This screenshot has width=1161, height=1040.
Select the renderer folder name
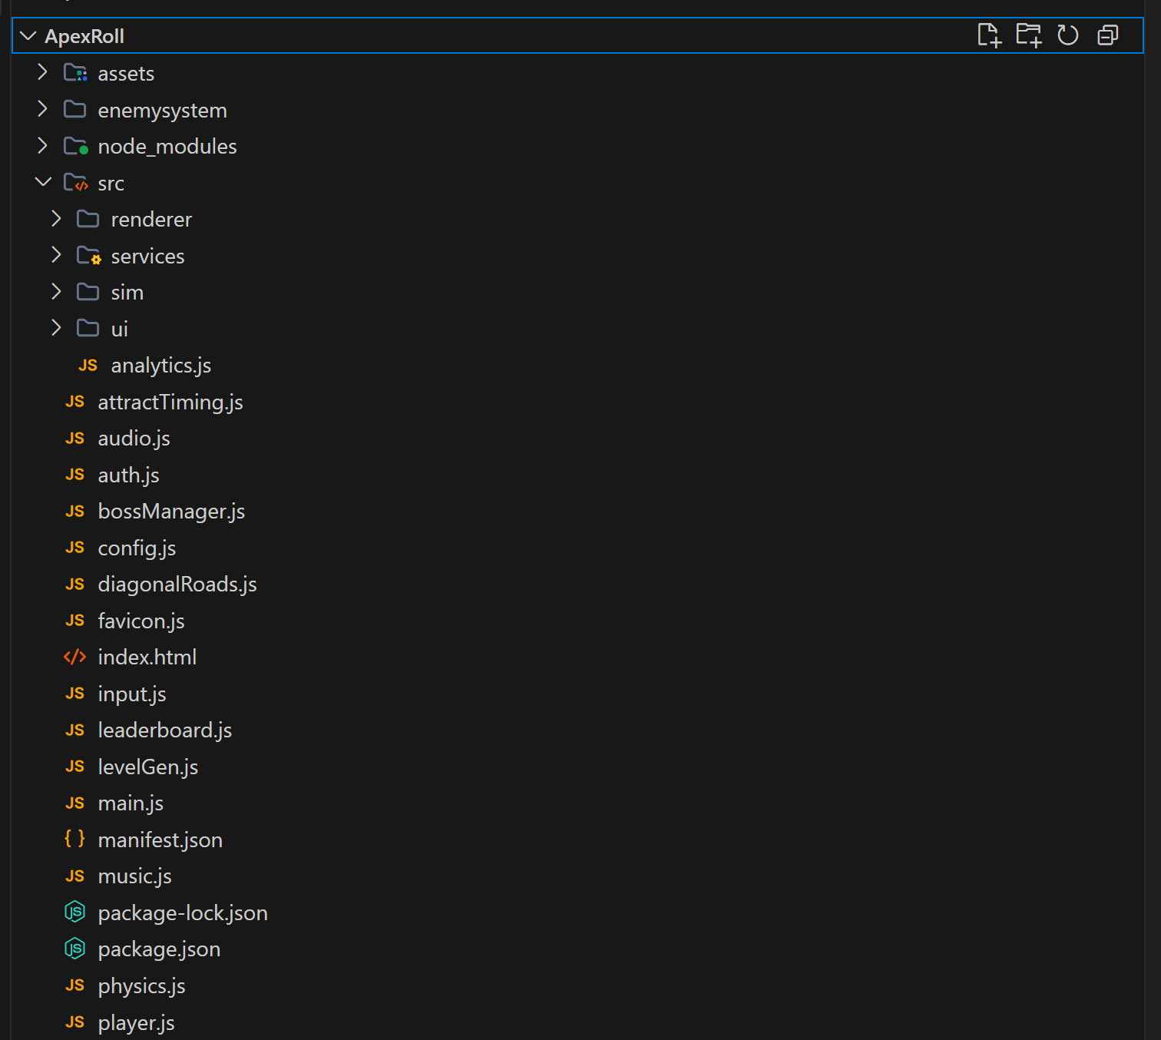click(151, 220)
